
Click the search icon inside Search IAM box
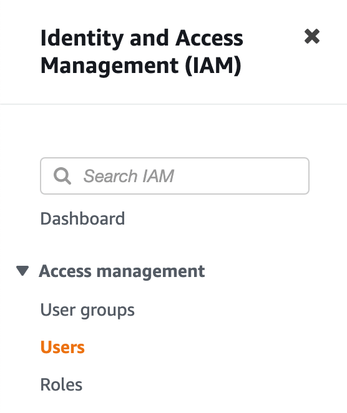pos(62,176)
